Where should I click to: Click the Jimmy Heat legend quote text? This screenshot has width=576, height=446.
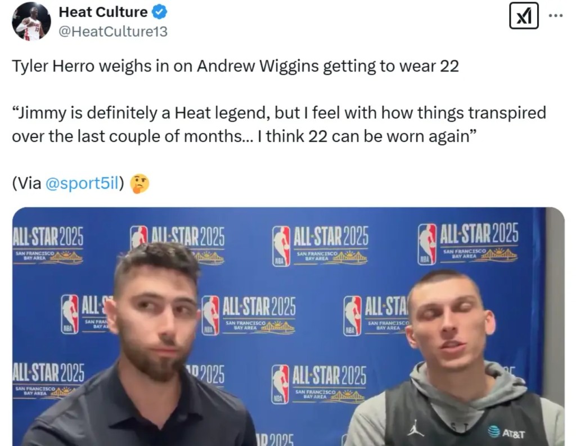pyautogui.click(x=279, y=124)
